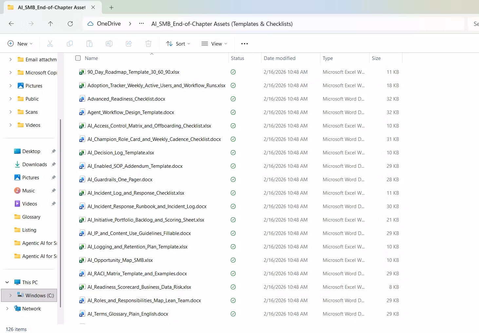Refresh the folder view

[70, 24]
